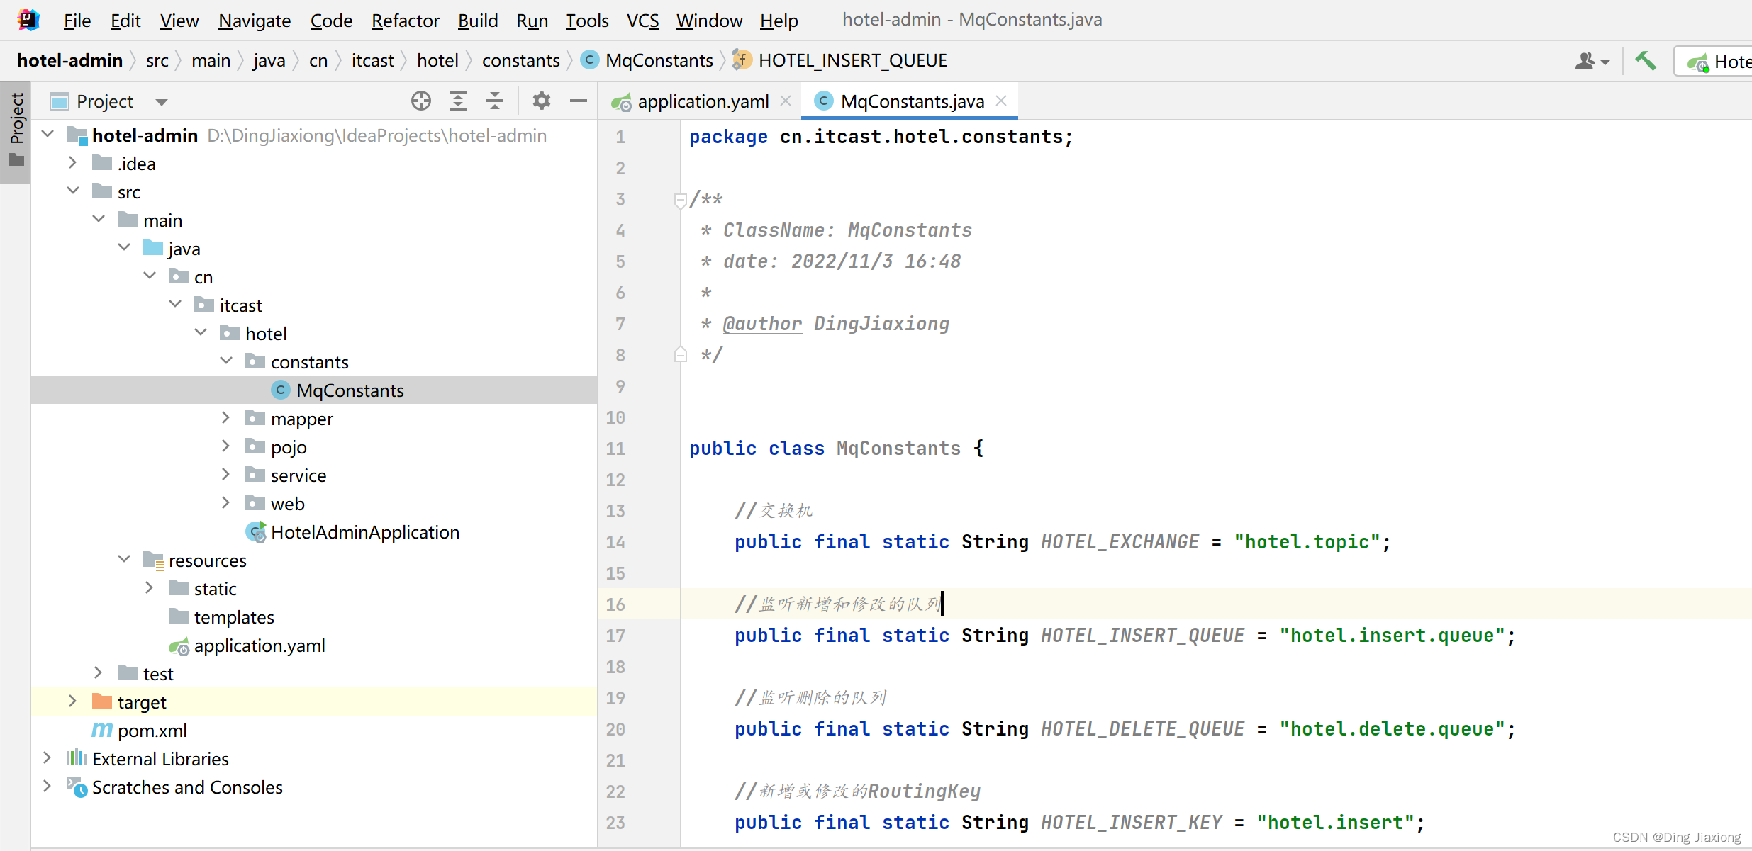Viewport: 1752px width, 851px height.
Task: Open HotelAdminApplication class in tree
Action: point(364,532)
